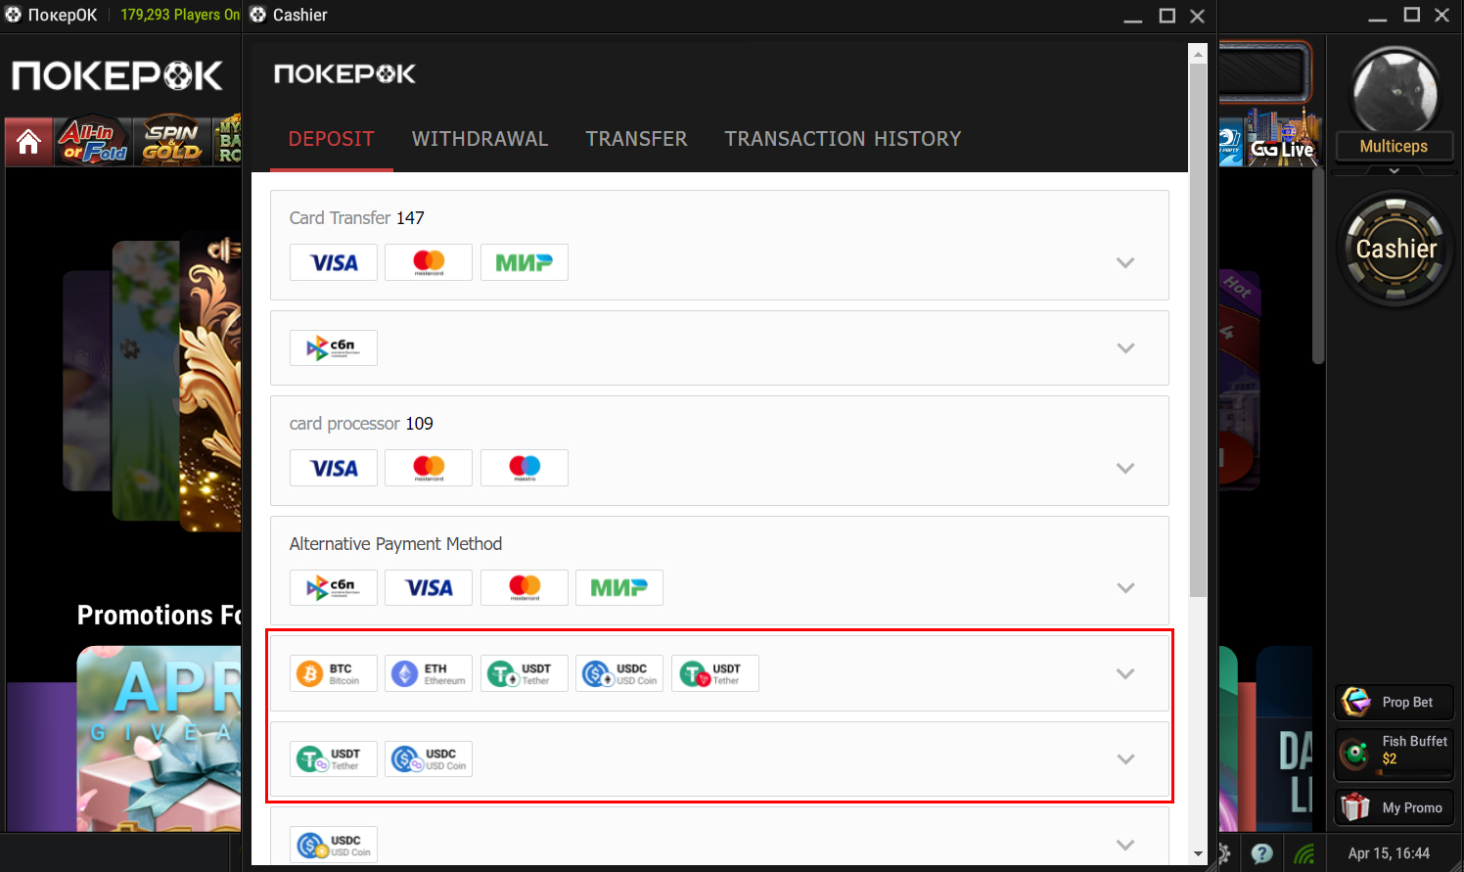Viewport: 1464px width, 872px height.
Task: Choose Maestro under card processor 109
Action: pos(524,469)
